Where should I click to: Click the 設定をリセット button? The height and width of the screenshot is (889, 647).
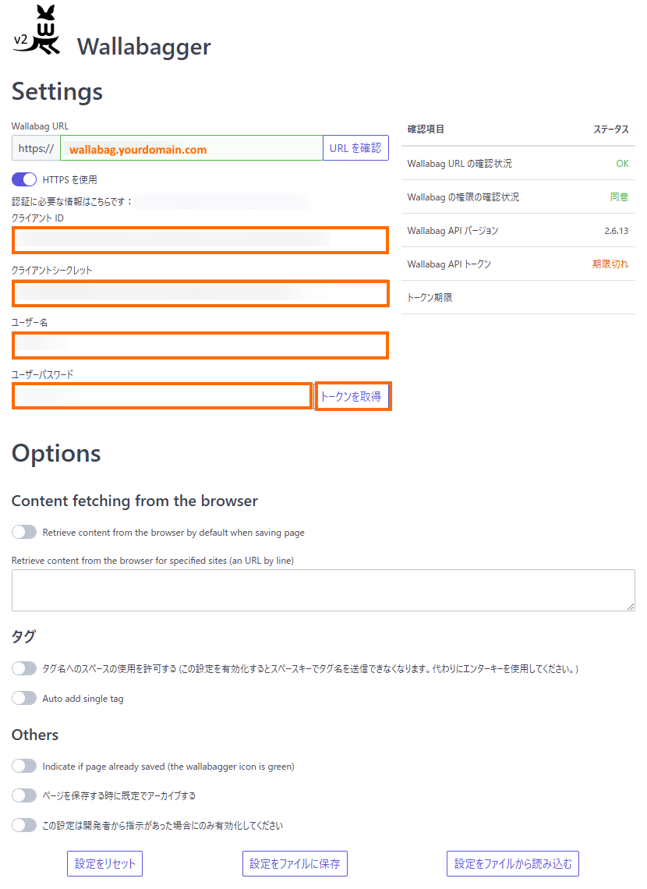pos(104,863)
